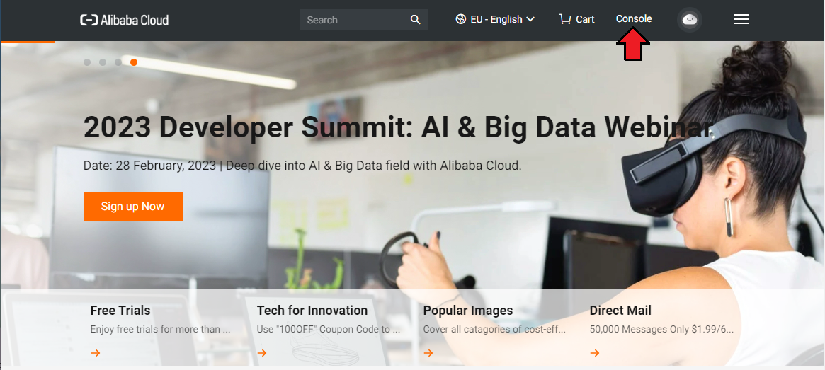Click the globe region icon
Viewport: 825px width, 370px height.
461,19
